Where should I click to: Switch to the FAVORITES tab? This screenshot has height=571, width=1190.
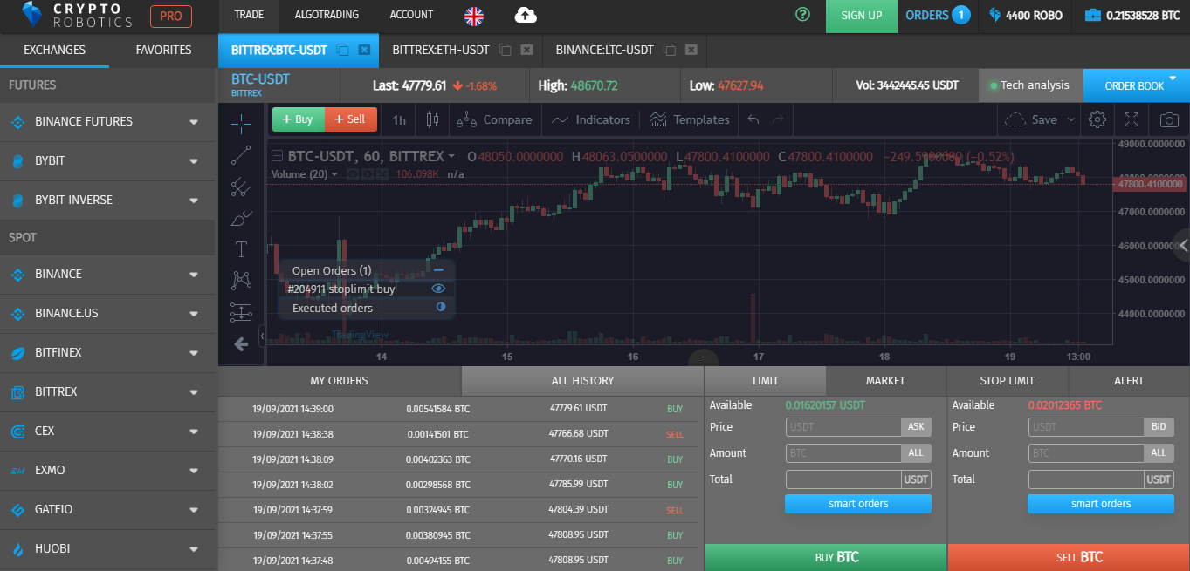(163, 50)
